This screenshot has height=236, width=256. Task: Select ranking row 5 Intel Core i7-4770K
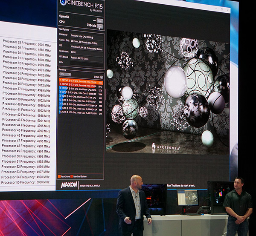[81, 97]
